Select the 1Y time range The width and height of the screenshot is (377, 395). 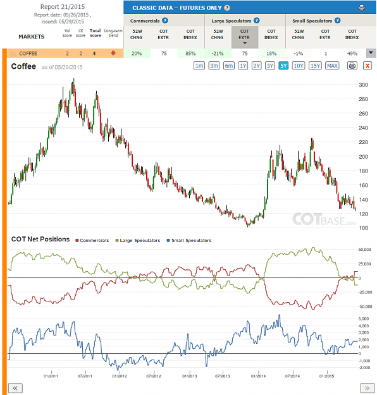pyautogui.click(x=243, y=66)
